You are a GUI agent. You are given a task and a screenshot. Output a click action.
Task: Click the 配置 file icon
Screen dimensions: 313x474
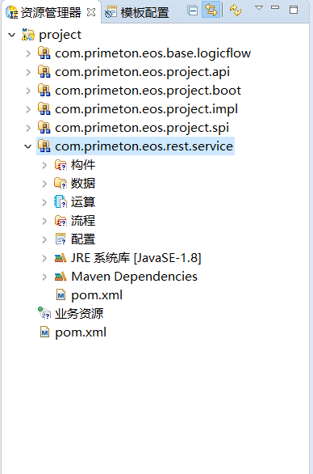(x=61, y=239)
